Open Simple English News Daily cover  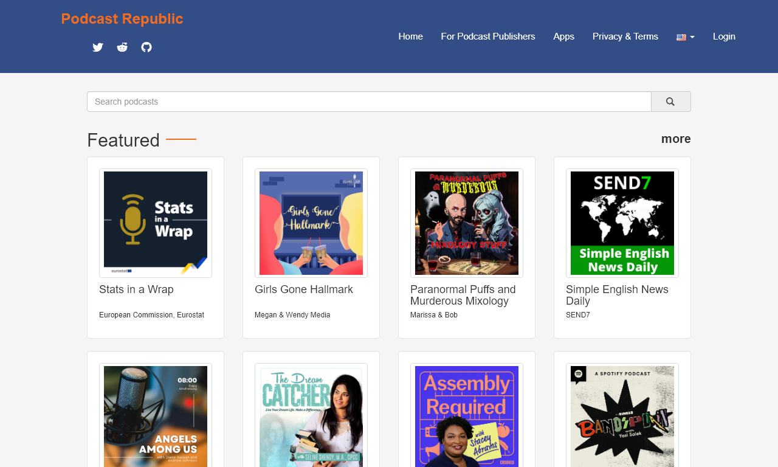[x=622, y=223]
